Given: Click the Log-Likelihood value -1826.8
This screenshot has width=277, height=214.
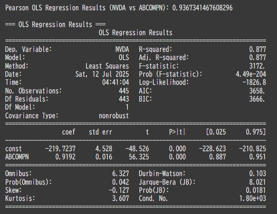Looking at the screenshot, I should 254,83.
